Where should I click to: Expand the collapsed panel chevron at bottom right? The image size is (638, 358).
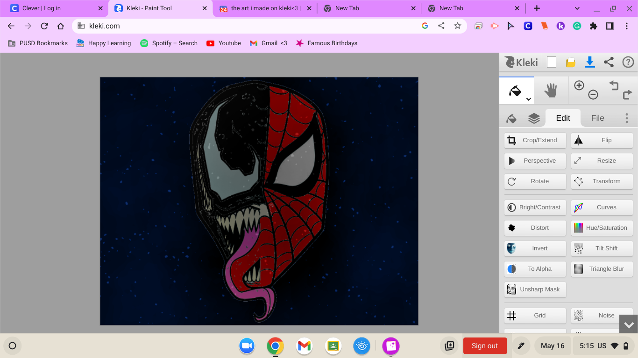629,324
